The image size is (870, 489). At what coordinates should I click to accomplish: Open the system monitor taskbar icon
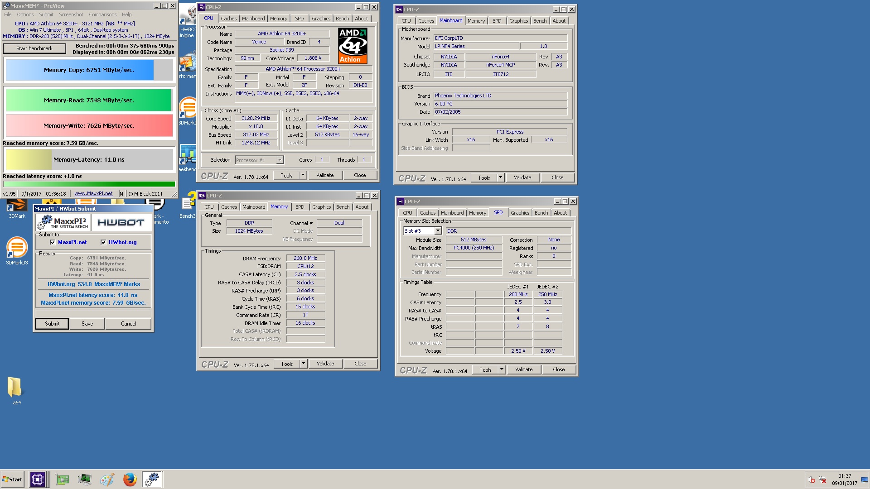84,479
